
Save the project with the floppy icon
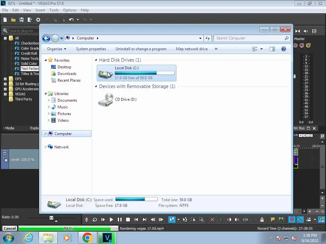click(22, 20)
